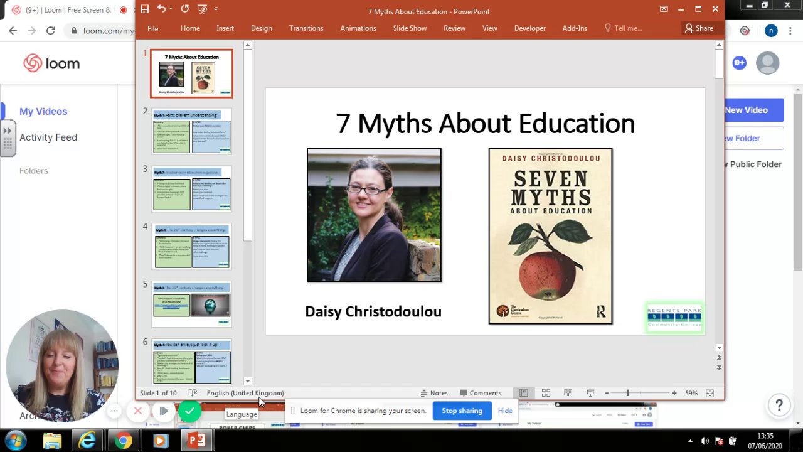Click the slide editor scroll-down arrow

click(x=719, y=347)
